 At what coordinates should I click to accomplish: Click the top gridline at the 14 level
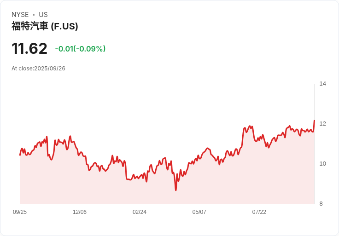(x=166, y=84)
